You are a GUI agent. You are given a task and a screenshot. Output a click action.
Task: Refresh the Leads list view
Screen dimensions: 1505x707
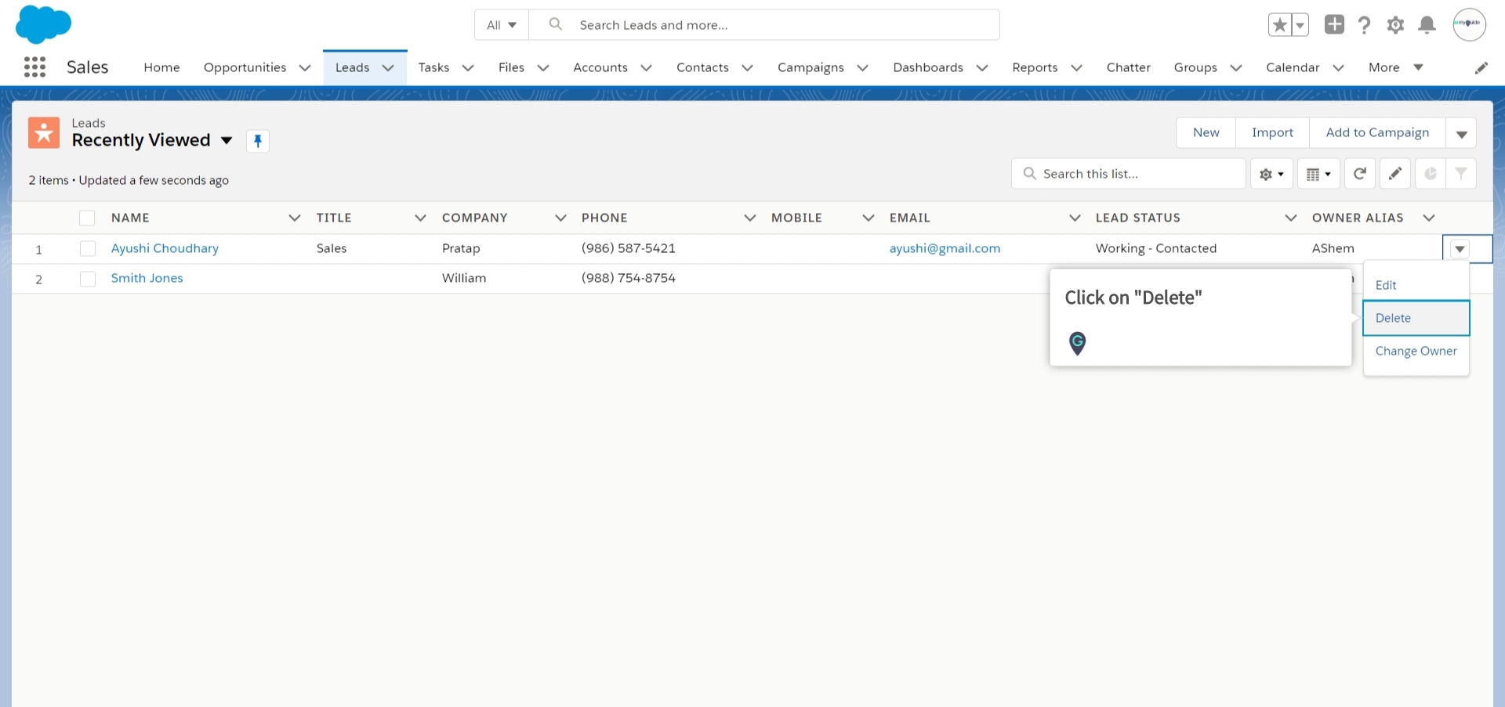[1359, 173]
